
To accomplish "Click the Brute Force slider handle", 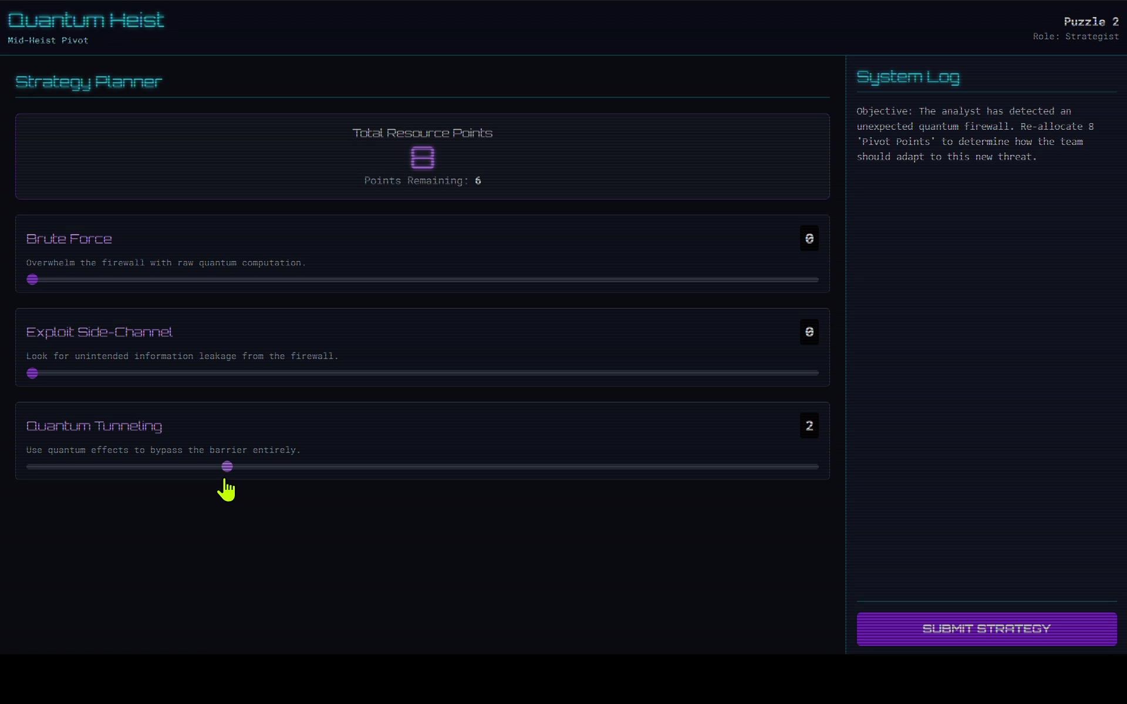I will [32, 279].
